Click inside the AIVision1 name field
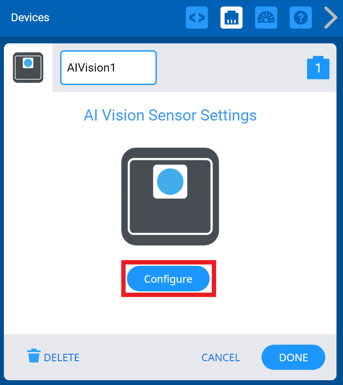 click(108, 67)
